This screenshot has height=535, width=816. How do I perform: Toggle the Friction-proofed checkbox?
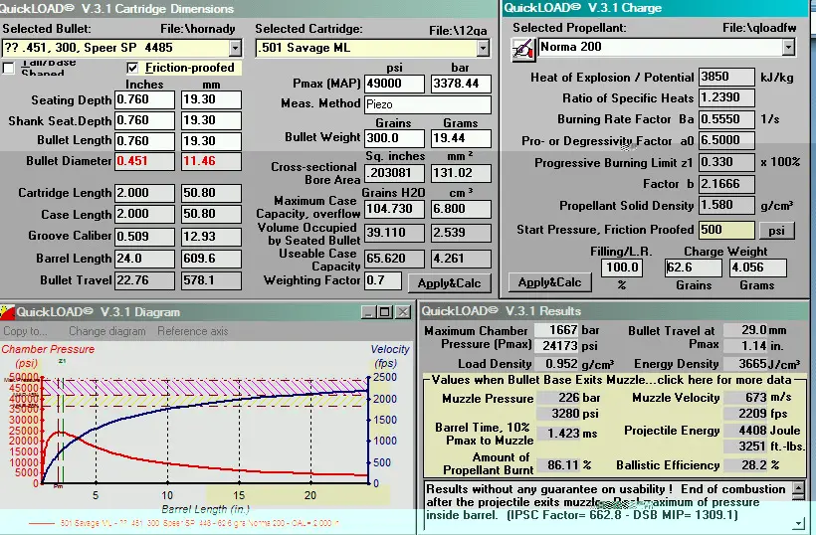[132, 68]
